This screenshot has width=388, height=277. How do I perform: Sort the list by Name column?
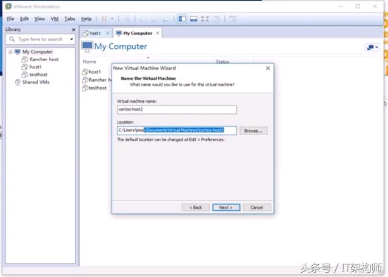(89, 62)
